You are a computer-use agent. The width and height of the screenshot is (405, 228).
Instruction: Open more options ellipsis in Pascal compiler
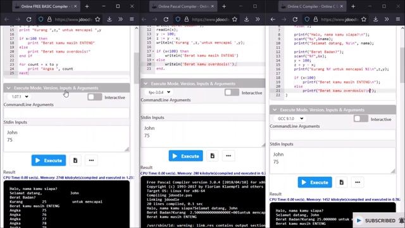(228, 156)
